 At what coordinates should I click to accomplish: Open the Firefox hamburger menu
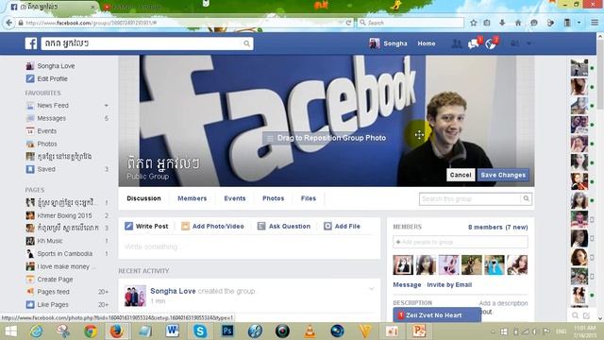[x=595, y=23]
